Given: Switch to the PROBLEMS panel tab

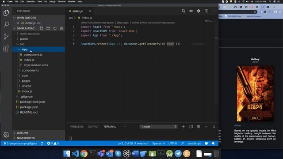Looking at the screenshot, I should (x=76, y=127).
